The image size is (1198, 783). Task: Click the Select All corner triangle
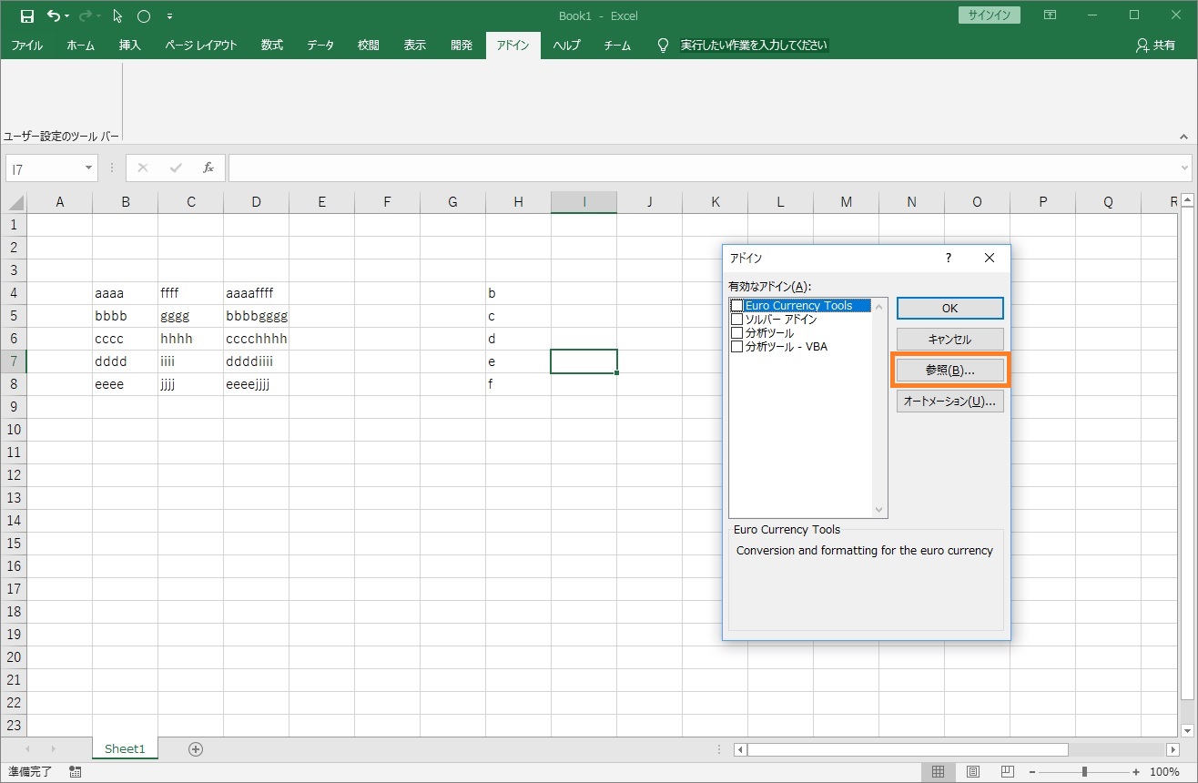point(14,202)
